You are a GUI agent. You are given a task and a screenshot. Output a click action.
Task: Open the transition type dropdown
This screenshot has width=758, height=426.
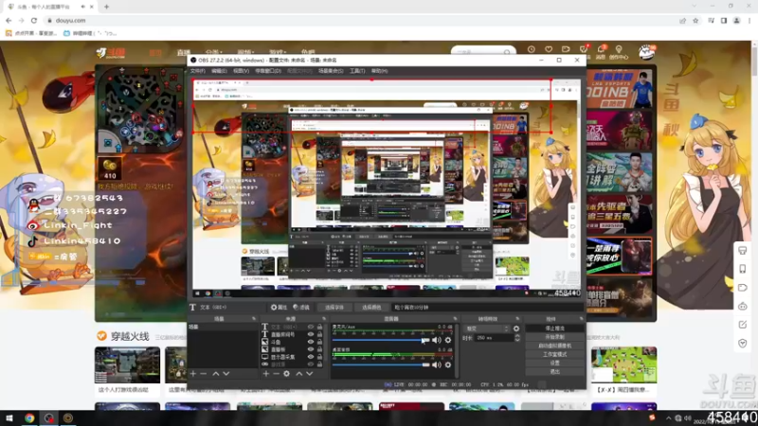click(487, 328)
